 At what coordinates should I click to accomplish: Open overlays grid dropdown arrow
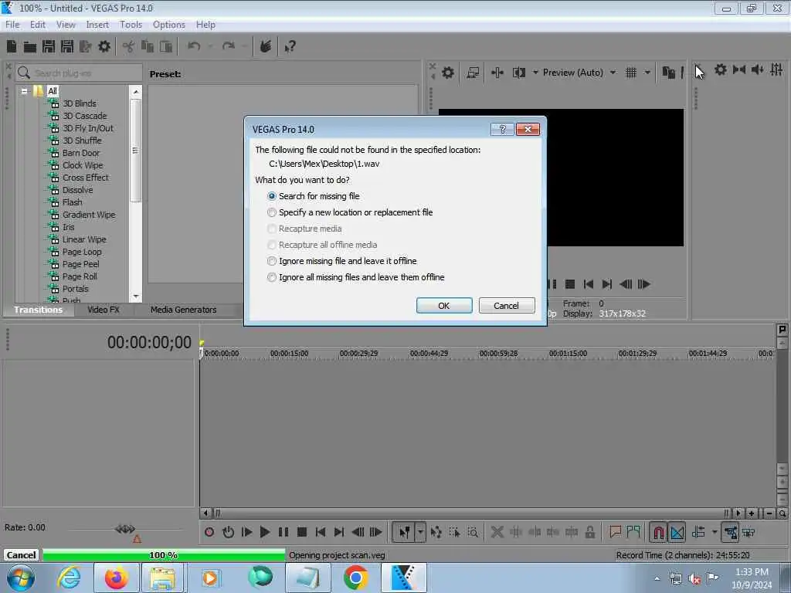coord(647,73)
